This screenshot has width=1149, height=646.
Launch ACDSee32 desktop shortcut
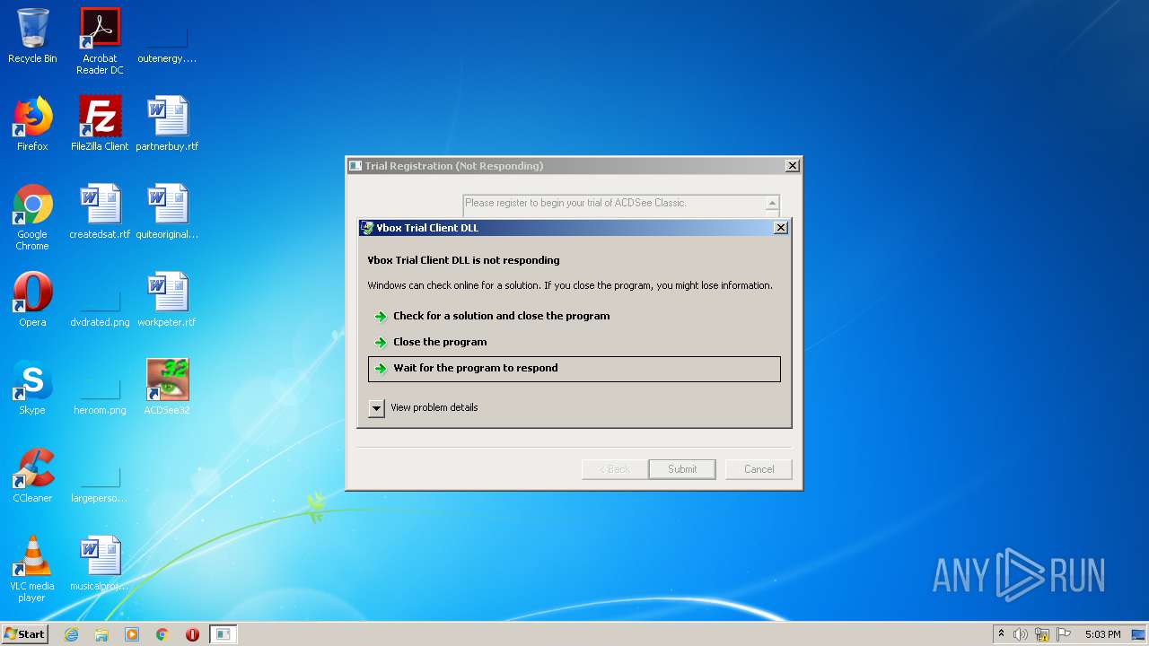pos(167,388)
